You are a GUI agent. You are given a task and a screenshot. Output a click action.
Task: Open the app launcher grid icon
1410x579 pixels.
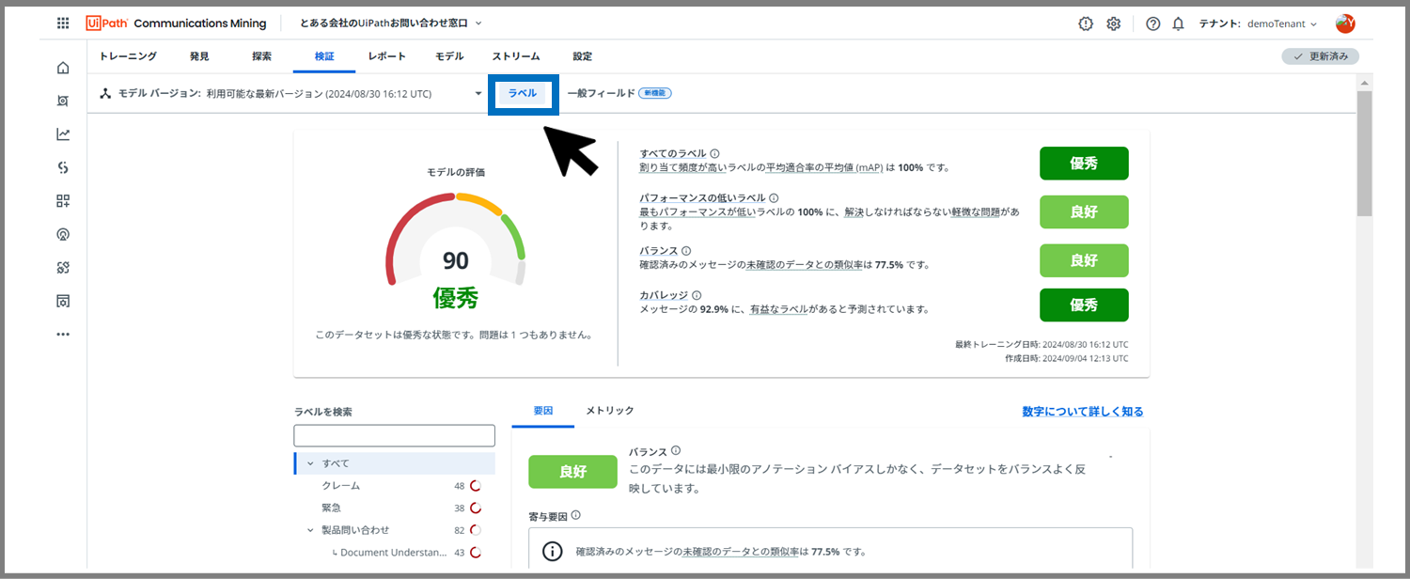[63, 23]
